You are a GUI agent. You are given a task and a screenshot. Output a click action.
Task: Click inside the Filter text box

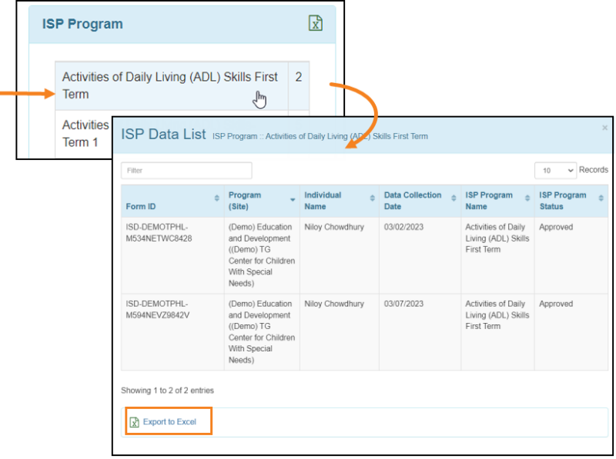coord(186,170)
